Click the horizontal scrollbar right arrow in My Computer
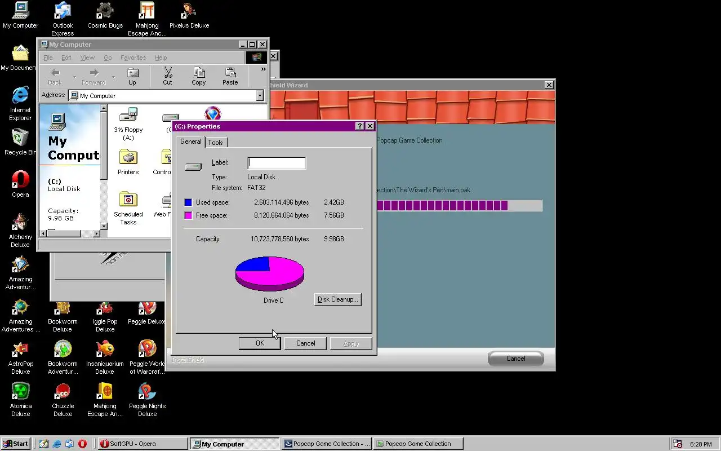Screen dimensions: 721x451 [96, 233]
